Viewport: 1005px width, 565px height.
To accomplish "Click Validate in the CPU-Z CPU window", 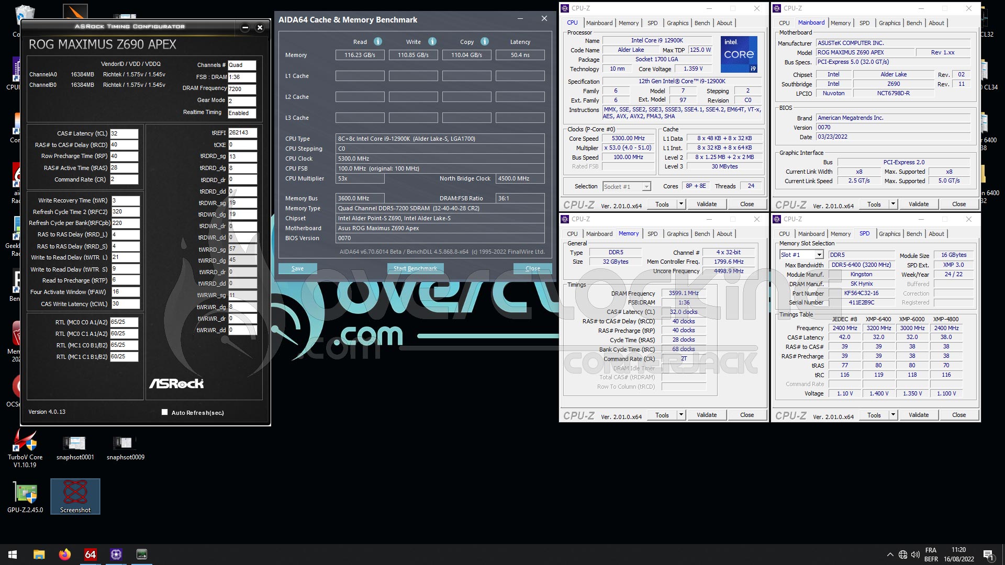I will tap(707, 204).
